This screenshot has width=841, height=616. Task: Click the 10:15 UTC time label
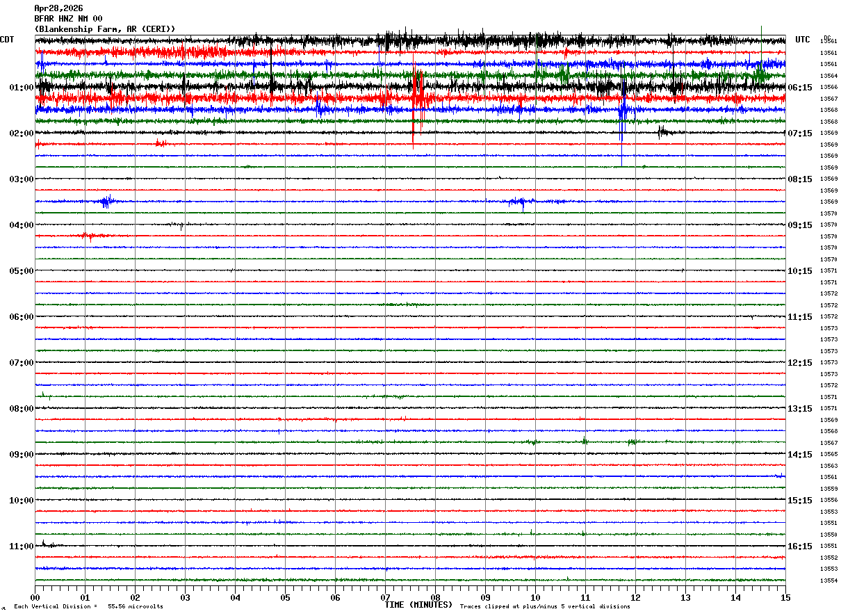799,271
